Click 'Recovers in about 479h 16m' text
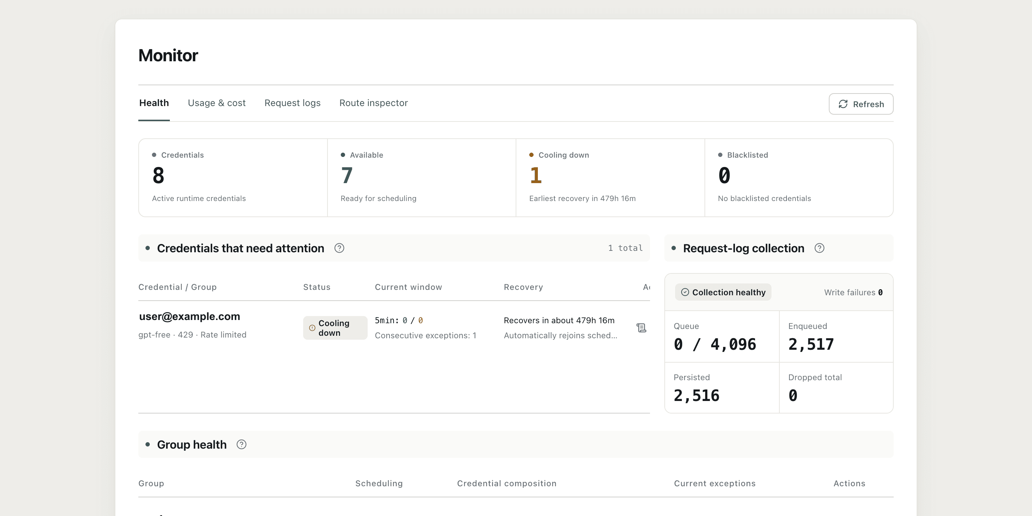The height and width of the screenshot is (516, 1032). (x=559, y=320)
